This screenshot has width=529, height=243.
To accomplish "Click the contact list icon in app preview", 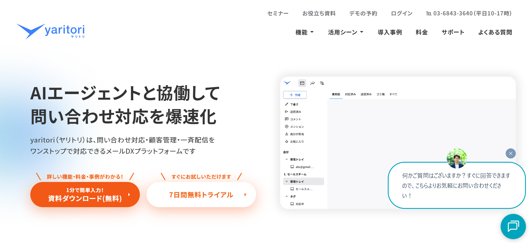I will pyautogui.click(x=322, y=83).
